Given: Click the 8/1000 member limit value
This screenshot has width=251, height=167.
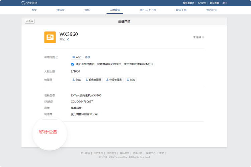Looking at the screenshot, I should tap(75, 71).
